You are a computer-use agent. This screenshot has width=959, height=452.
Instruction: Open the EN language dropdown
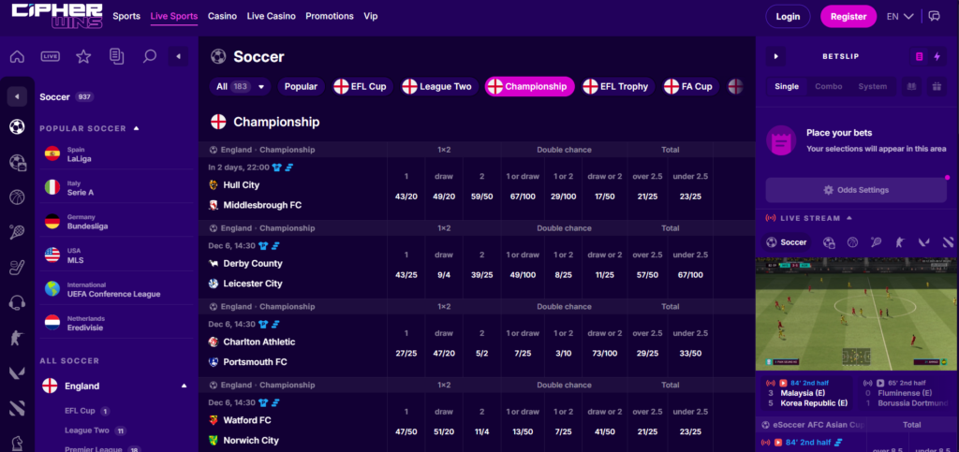click(900, 17)
